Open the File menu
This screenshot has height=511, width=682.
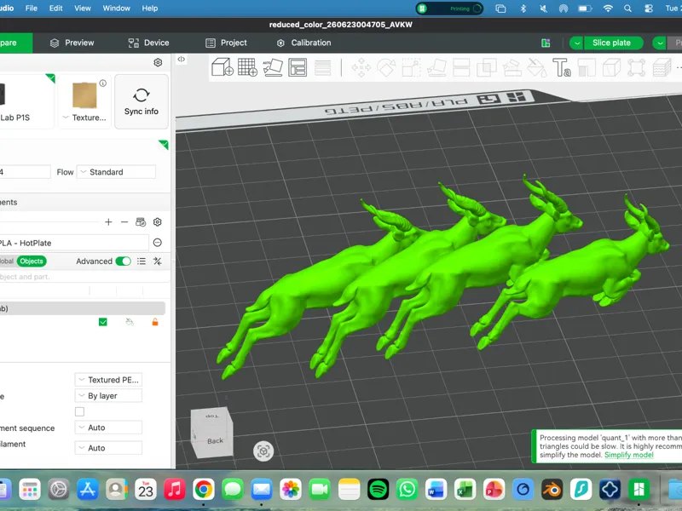pos(32,9)
